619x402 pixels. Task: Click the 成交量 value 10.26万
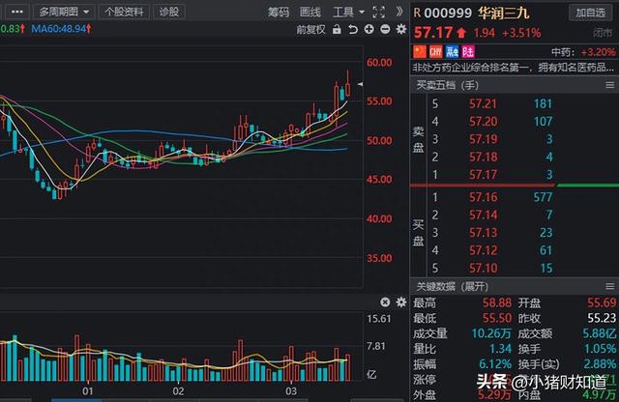coord(491,333)
